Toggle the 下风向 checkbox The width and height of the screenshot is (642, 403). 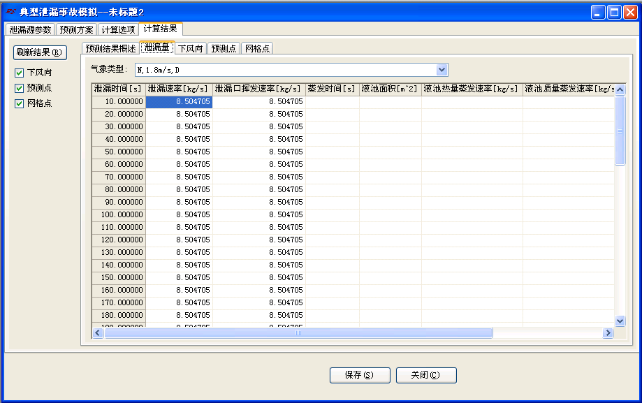20,73
